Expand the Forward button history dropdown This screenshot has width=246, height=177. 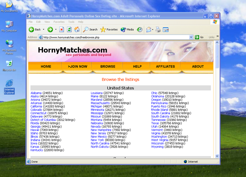point(56,29)
